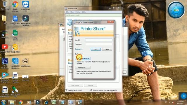Screen dimensions: 187x105
Task: Launch Apowersoft Free Screen Recorder shortcut
Action: tap(5, 78)
